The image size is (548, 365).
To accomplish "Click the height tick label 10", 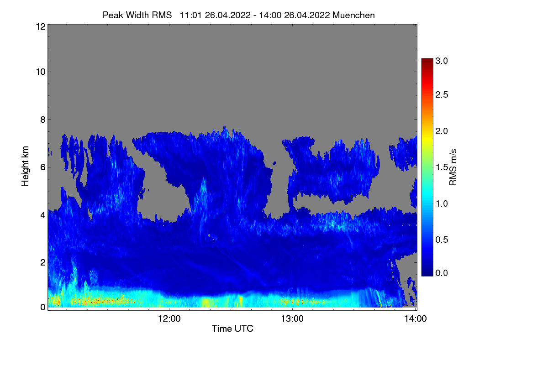I will point(40,71).
